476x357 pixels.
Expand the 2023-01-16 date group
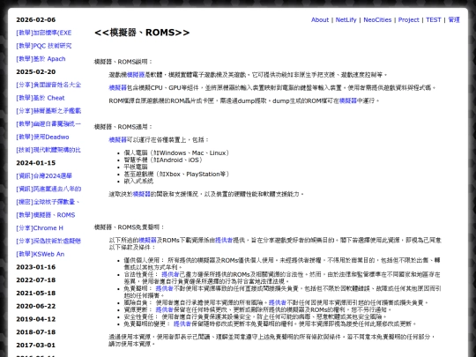pos(36,267)
